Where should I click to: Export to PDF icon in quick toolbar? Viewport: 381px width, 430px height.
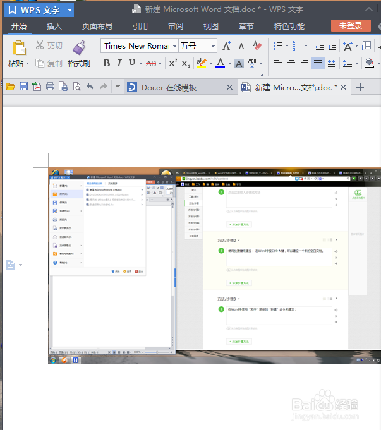coord(37,87)
